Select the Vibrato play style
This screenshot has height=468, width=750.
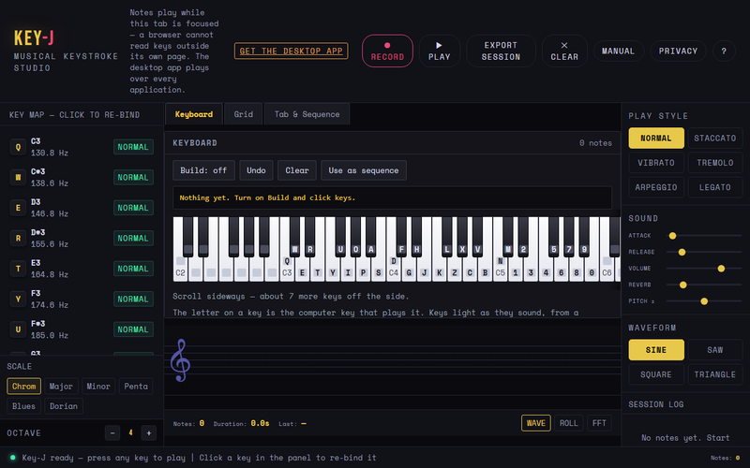point(655,163)
